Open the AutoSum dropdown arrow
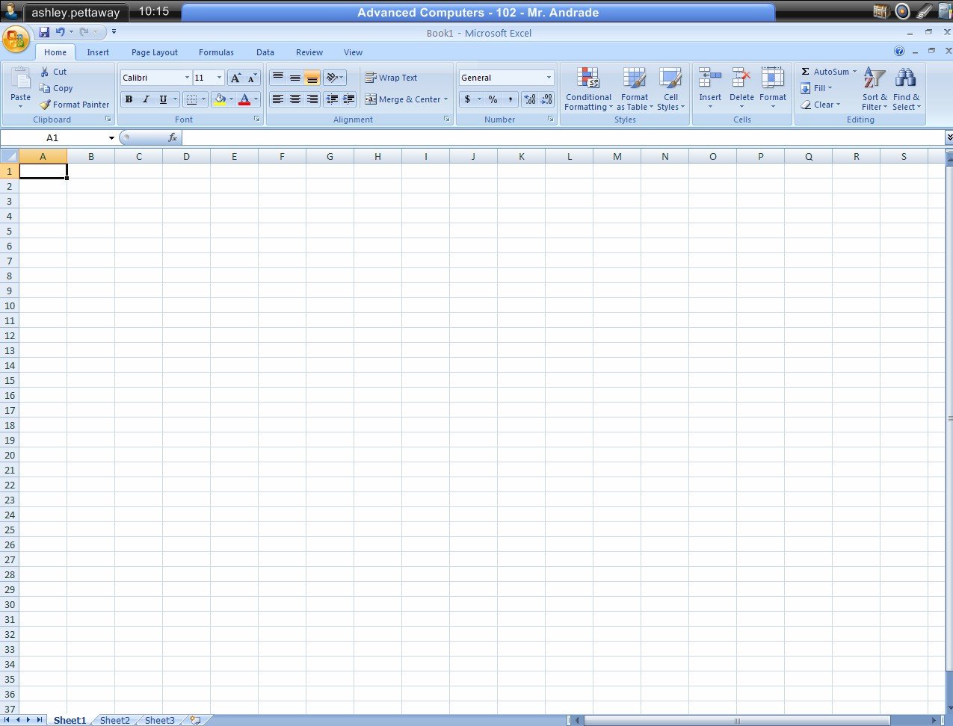953x726 pixels. coord(854,72)
